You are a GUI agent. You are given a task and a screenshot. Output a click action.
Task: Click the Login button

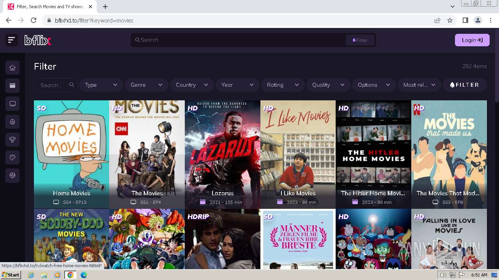pyautogui.click(x=472, y=40)
